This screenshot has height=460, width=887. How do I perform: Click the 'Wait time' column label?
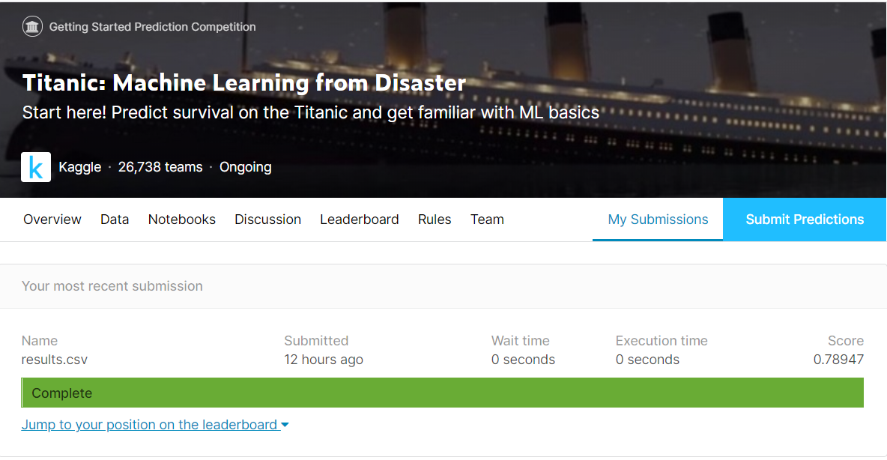point(521,341)
